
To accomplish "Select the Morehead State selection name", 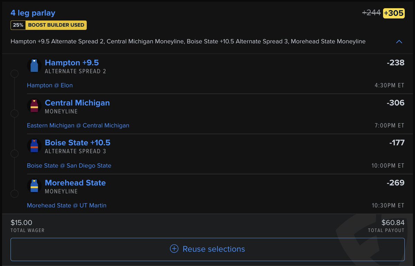I will (75, 183).
